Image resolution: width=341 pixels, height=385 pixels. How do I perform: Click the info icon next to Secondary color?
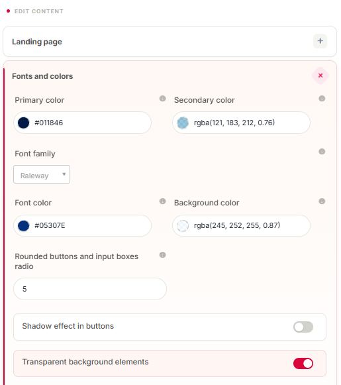[x=322, y=99]
